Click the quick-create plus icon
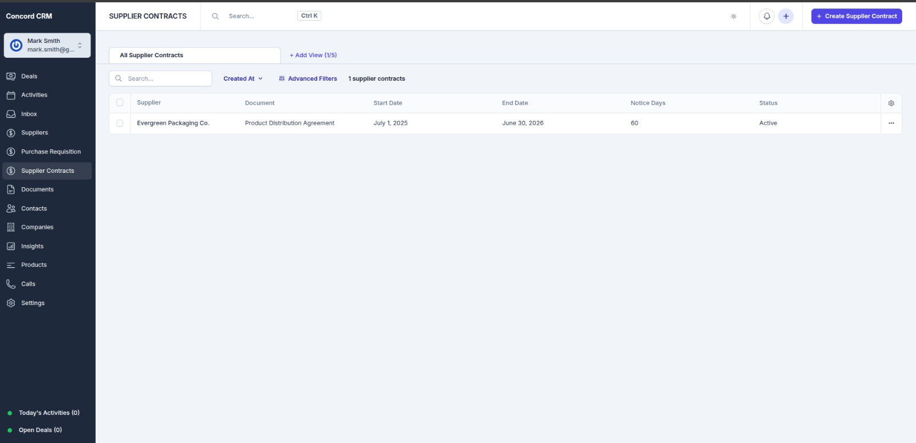The image size is (916, 443). click(785, 16)
